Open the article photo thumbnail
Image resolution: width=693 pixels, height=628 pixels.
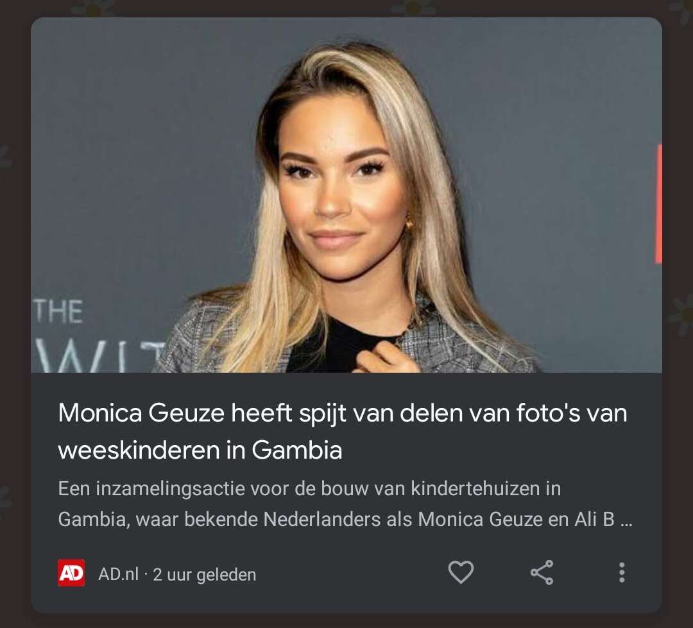tap(346, 195)
